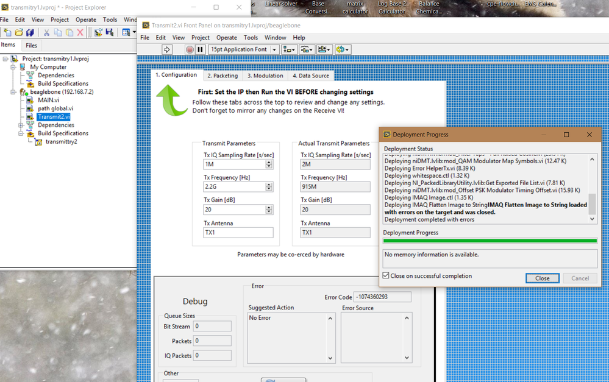Click the Filter View toolbar icon
Screen dimensions: 609x382
click(126, 32)
